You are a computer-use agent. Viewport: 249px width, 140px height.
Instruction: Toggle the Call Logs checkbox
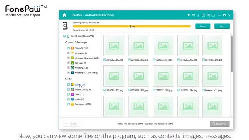(68, 63)
